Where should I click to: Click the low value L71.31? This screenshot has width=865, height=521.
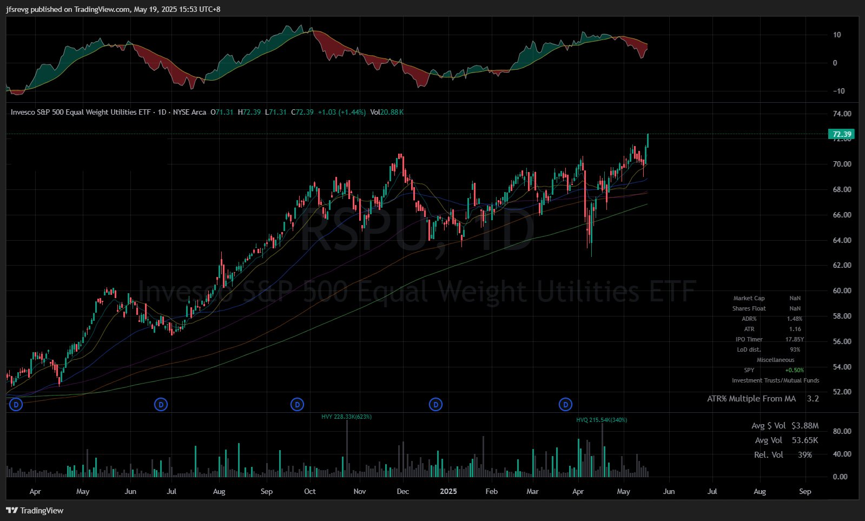click(x=276, y=112)
